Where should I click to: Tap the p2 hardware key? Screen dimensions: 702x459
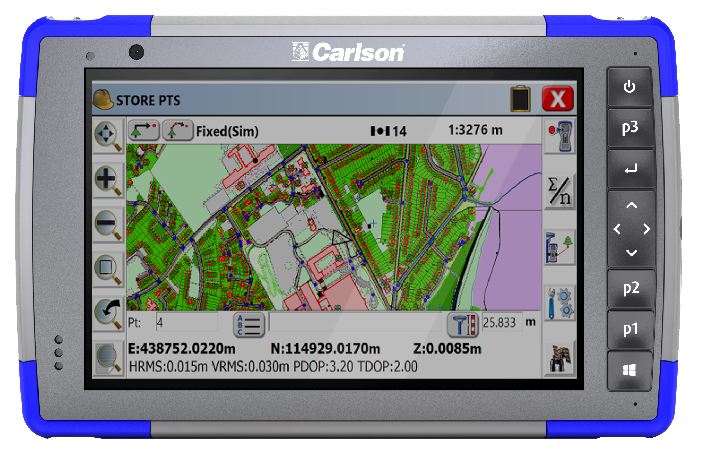631,288
